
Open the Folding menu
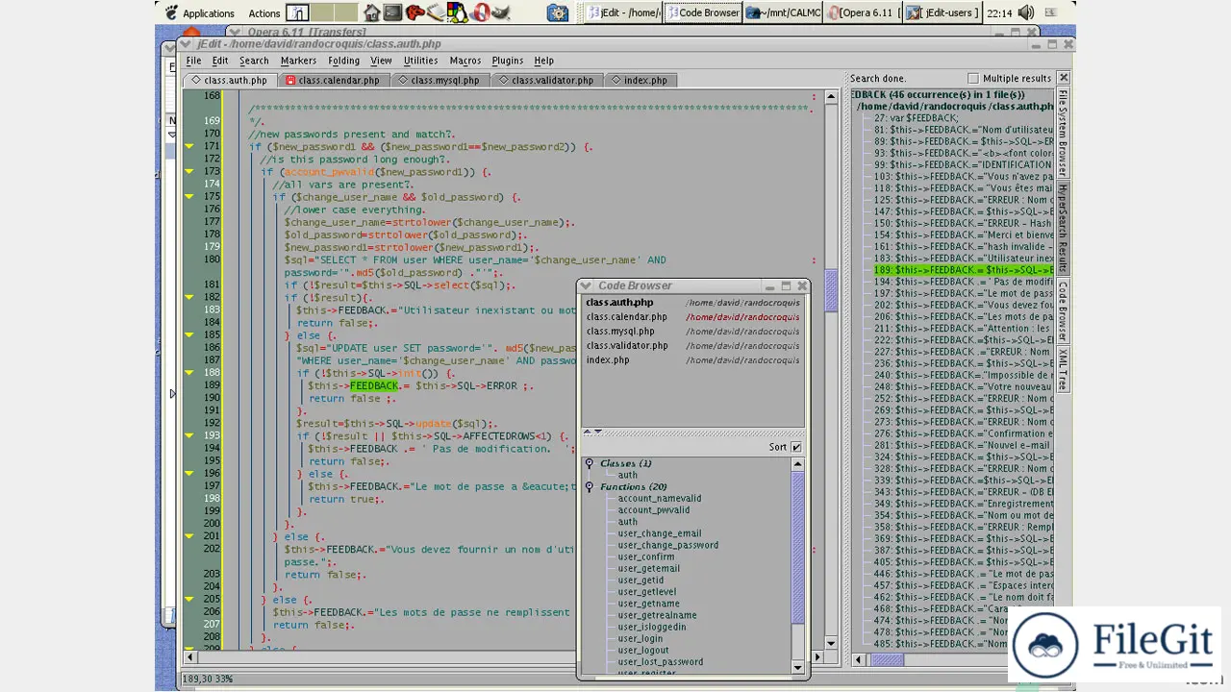tap(343, 61)
